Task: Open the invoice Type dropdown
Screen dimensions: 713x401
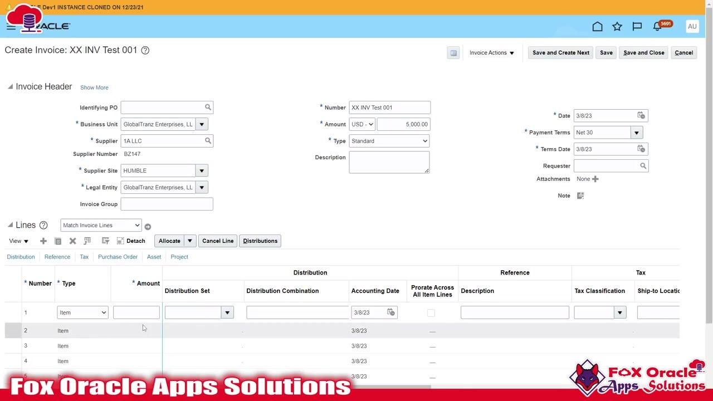Action: tap(389, 141)
